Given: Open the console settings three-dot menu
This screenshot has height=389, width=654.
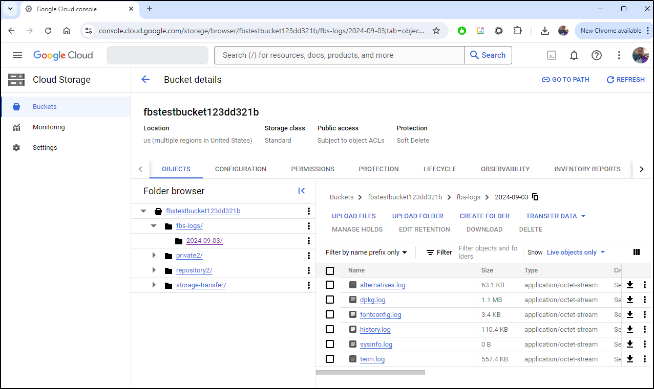Looking at the screenshot, I should (x=619, y=55).
